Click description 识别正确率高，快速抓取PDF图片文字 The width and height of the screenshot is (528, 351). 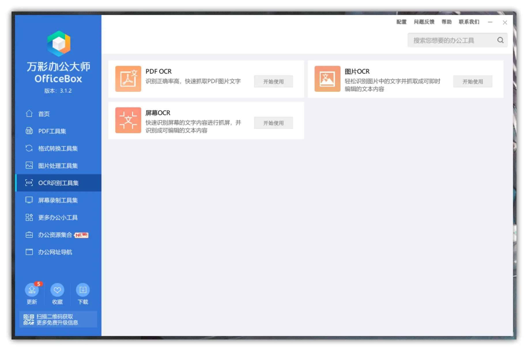click(x=193, y=81)
